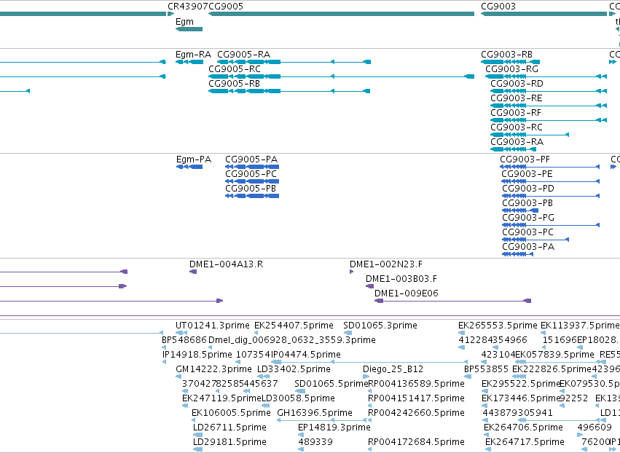This screenshot has height=453, width=620.
Task: Click EST SD01065.3prime
Action: point(380,326)
